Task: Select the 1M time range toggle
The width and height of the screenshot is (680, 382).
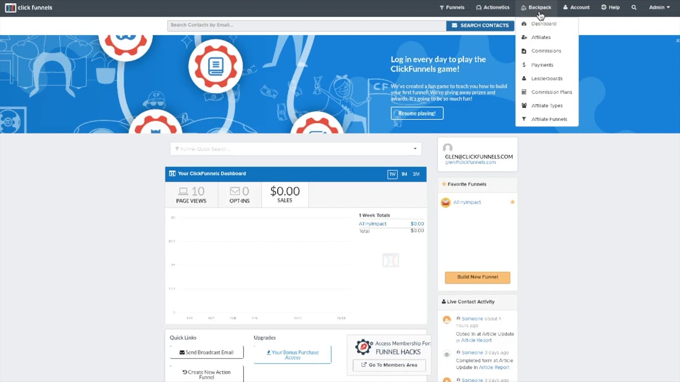Action: click(x=404, y=174)
